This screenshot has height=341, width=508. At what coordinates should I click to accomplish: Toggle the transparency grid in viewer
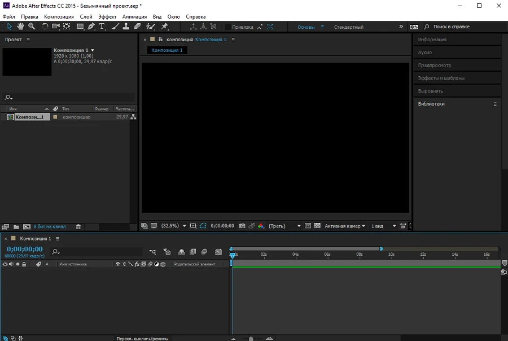[317, 226]
